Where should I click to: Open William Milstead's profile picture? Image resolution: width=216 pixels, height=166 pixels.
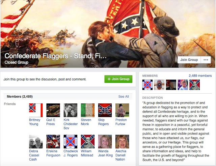88,142
